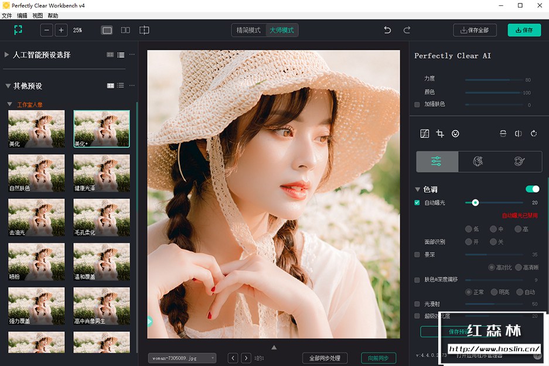This screenshot has height=366, width=549.
Task: Click the Perfectly Clear logo icon
Action: (18, 30)
